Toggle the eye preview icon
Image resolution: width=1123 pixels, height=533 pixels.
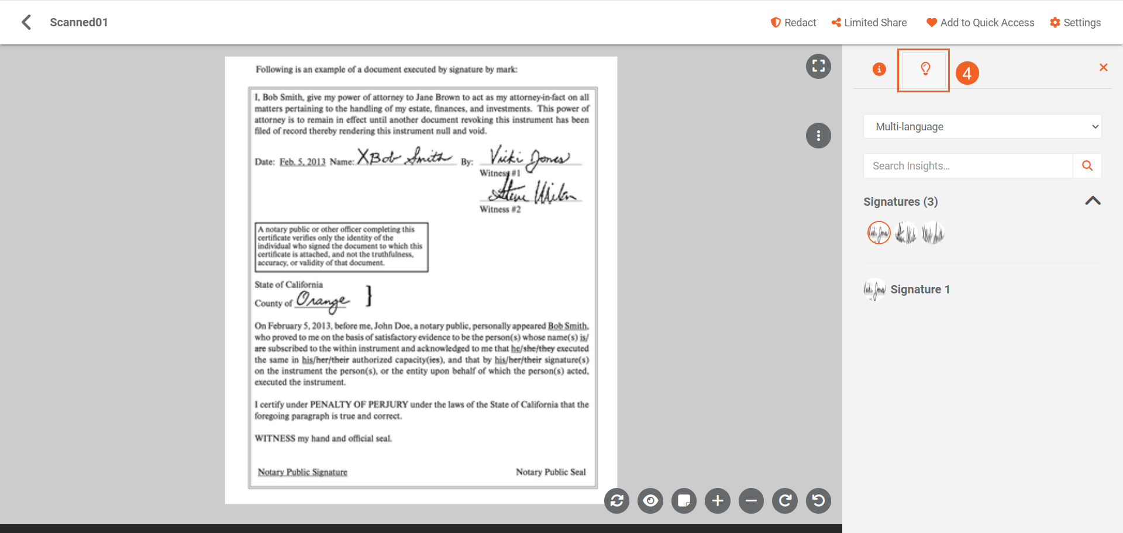[650, 501]
